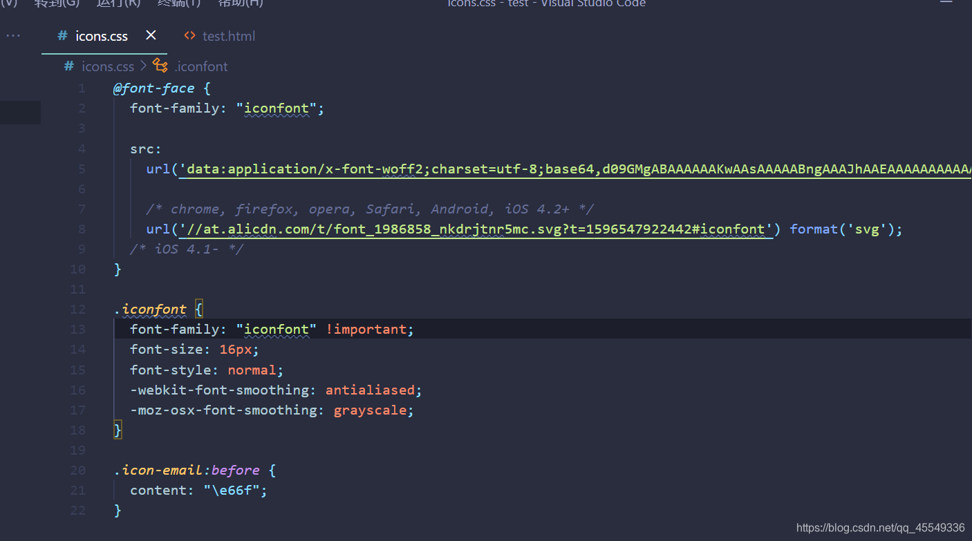
Task: Click the chrome, firefox, opera comment line
Action: (x=370, y=209)
